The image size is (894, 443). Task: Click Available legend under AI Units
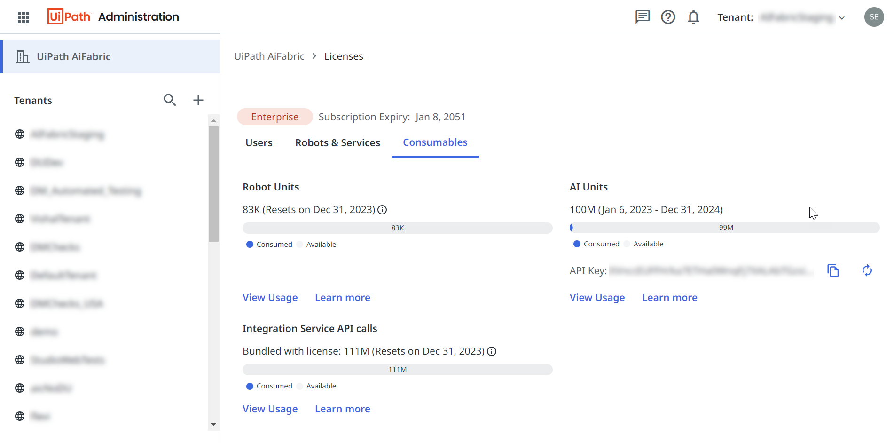pos(643,244)
